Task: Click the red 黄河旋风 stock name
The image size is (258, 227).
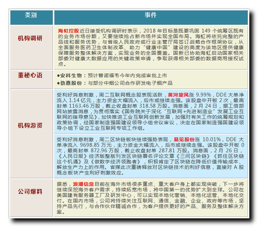Action: (178, 95)
